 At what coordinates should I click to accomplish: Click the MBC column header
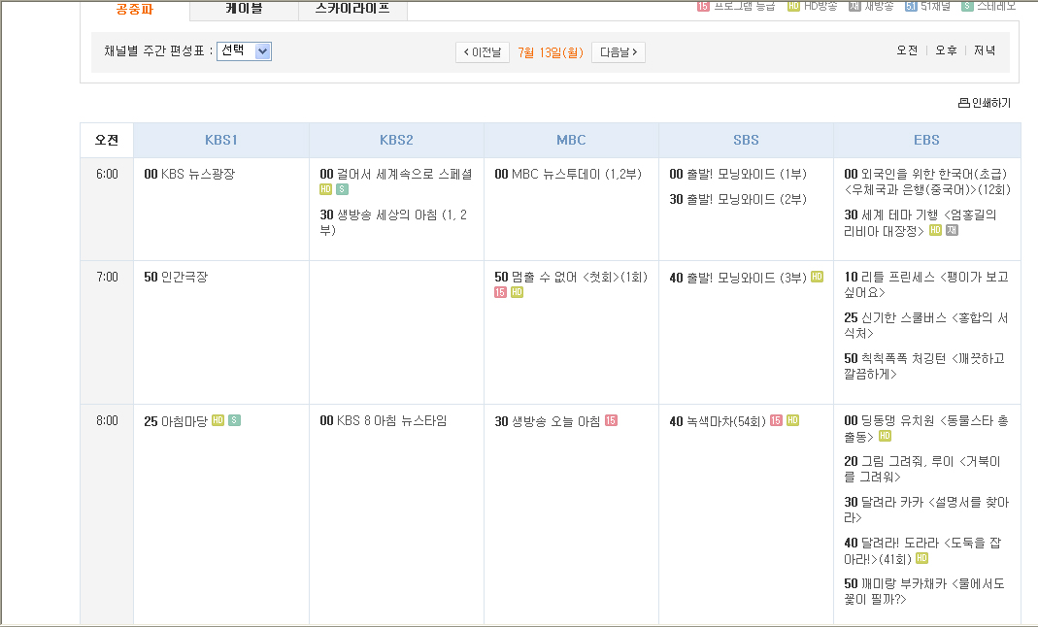pyautogui.click(x=571, y=140)
